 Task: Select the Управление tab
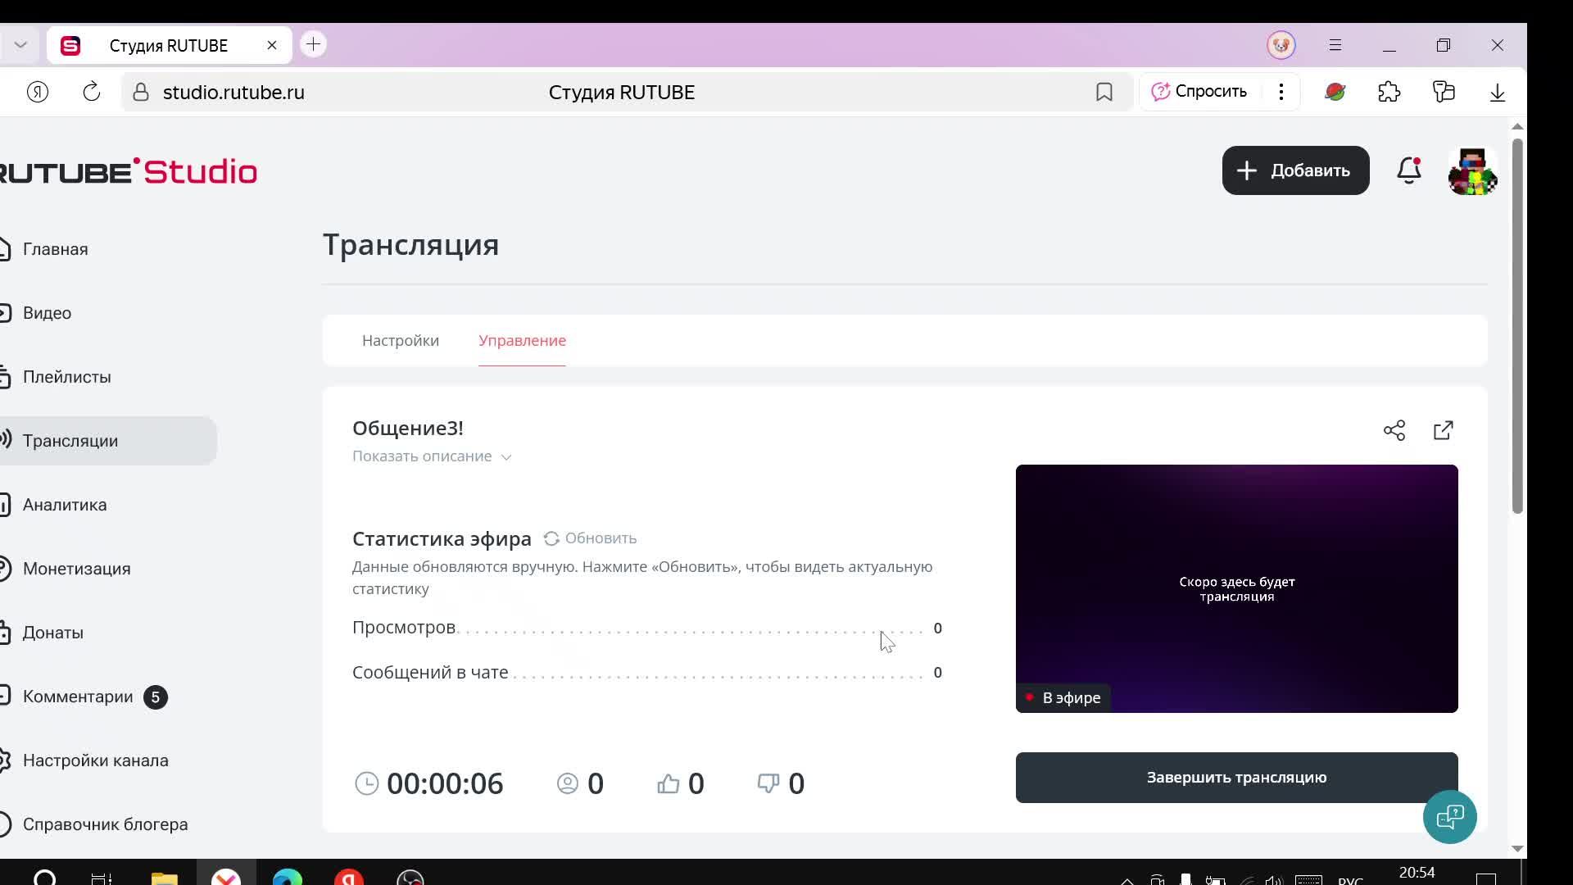pos(522,340)
